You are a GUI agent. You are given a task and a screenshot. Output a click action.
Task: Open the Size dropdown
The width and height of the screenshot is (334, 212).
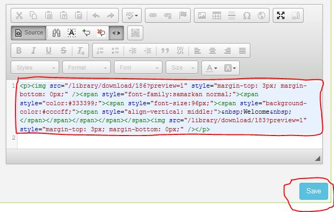tap(182, 67)
